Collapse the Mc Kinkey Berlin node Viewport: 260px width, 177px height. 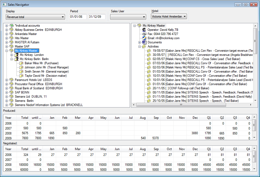tap(11, 59)
